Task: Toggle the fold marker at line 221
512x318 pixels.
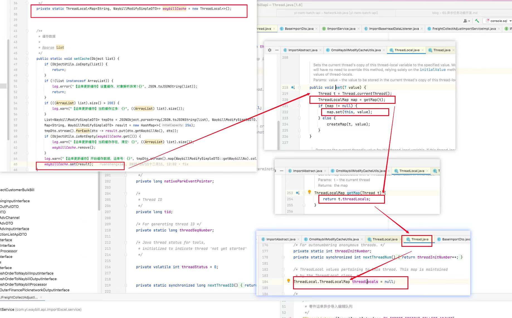Action: tap(299, 106)
